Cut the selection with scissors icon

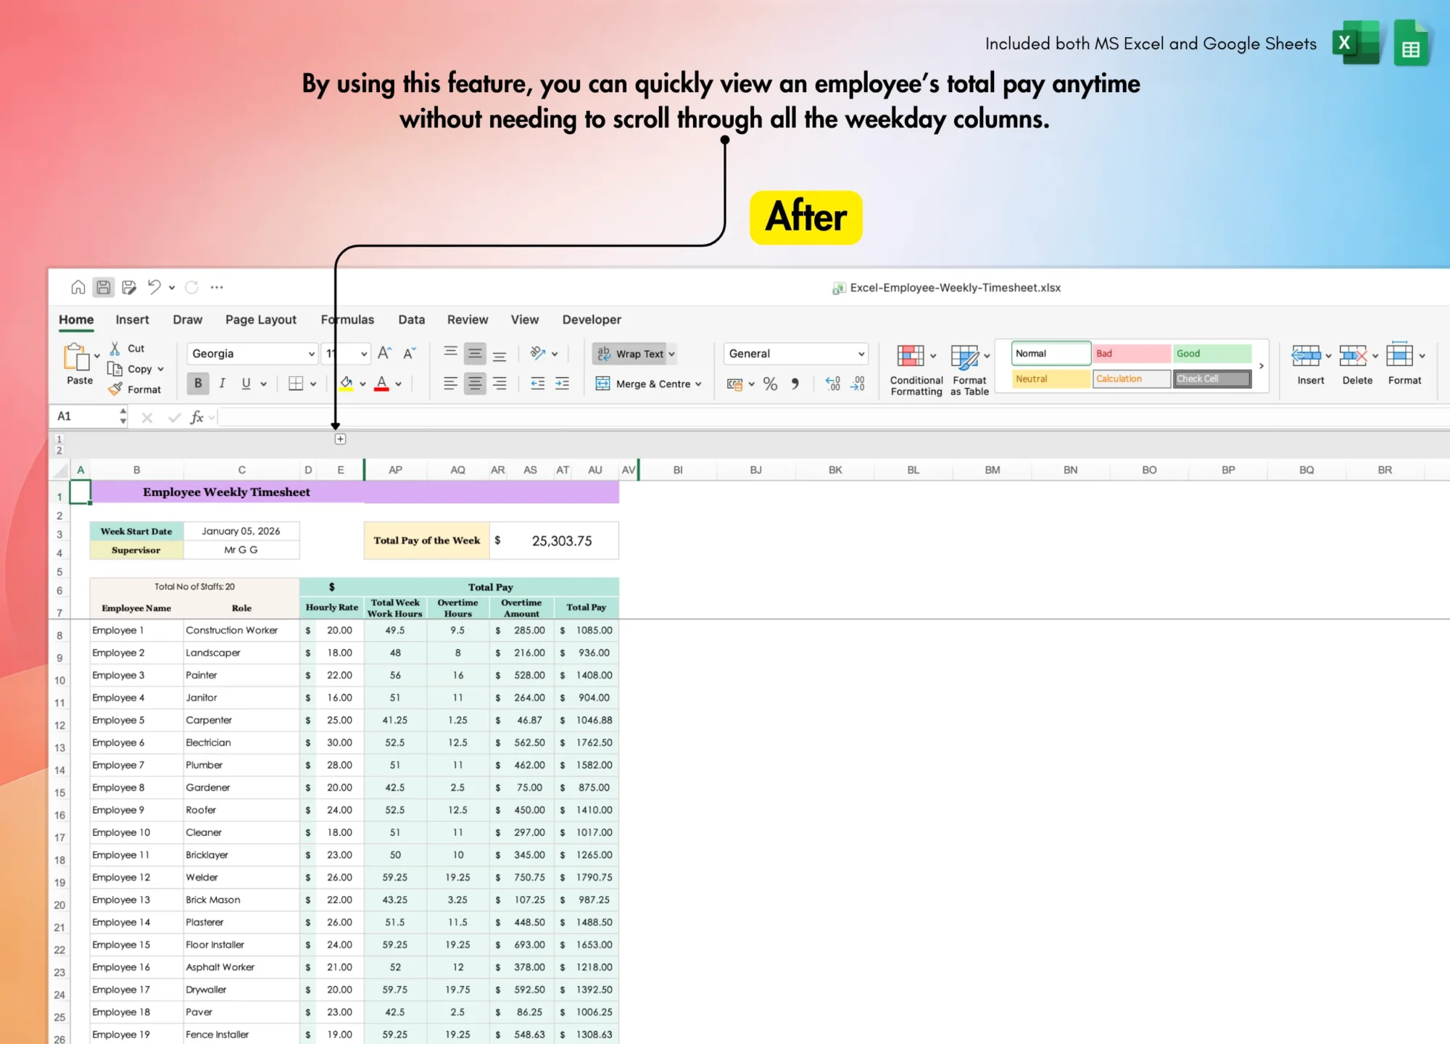tap(115, 348)
